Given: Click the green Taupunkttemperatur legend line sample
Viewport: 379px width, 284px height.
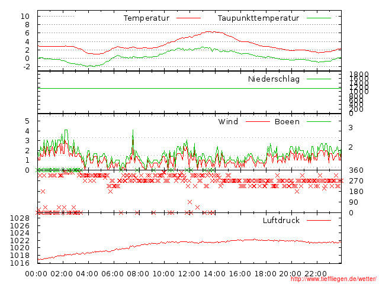Looking at the screenshot, I should pos(319,18).
